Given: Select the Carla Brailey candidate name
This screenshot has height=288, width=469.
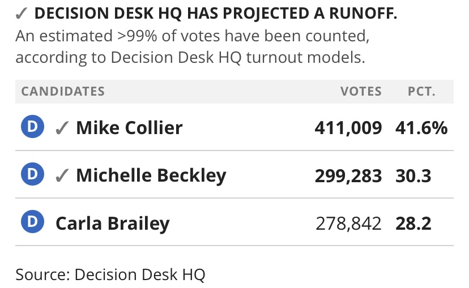Looking at the screenshot, I should tap(112, 223).
